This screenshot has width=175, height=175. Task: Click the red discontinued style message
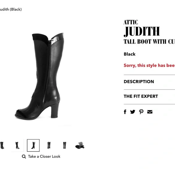(x=149, y=65)
